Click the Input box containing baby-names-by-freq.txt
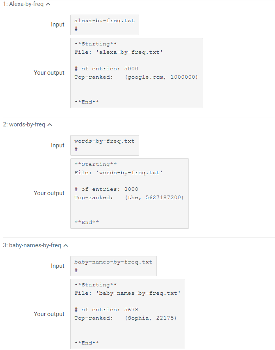 tap(113, 266)
